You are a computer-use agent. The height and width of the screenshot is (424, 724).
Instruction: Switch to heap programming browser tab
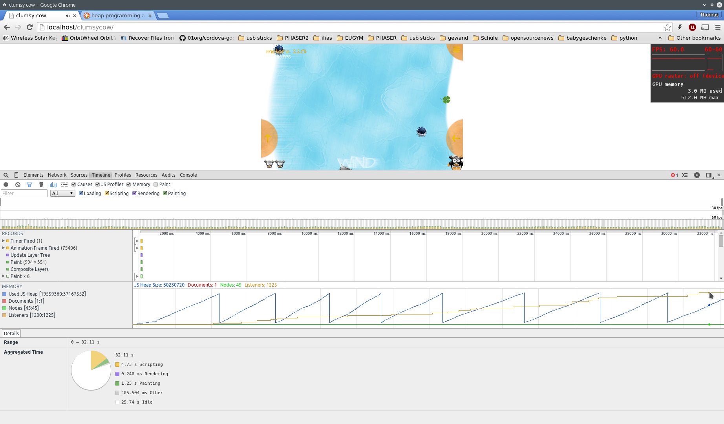tap(118, 16)
